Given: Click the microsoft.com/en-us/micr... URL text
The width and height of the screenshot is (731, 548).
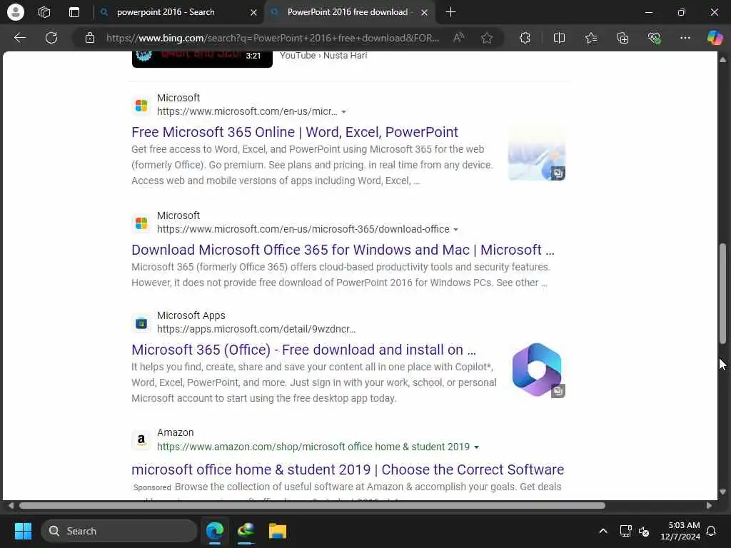Looking at the screenshot, I should [247, 111].
